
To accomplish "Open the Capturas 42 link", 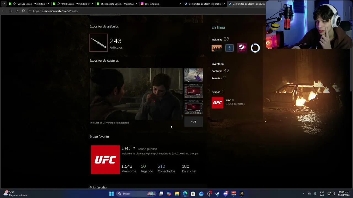I will click(220, 71).
